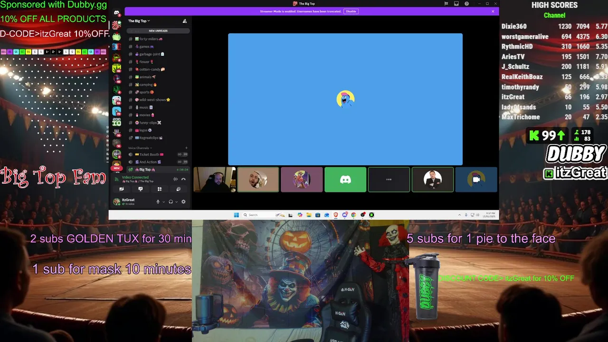Open the 200 IQ server icon
Viewport: 608px width, 342px height.
point(116,122)
